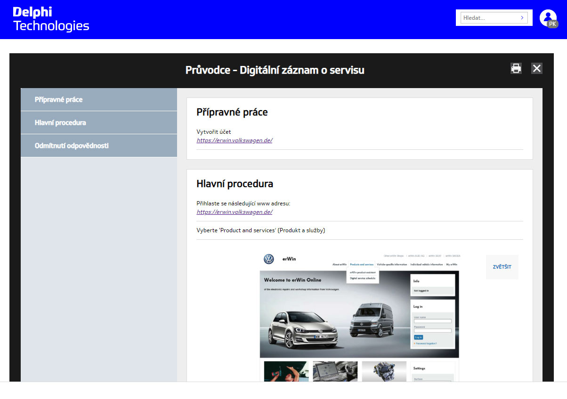The width and height of the screenshot is (567, 399).
Task: Open the PK user profile avatar
Action: (549, 18)
